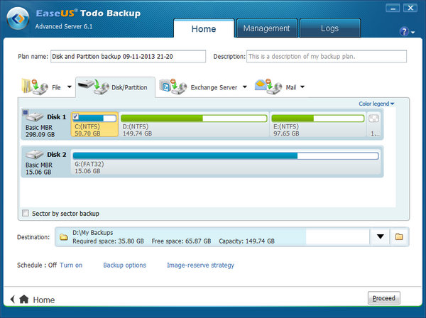Uncheck the C: (NTFS) partition checkbox
426x318 pixels.
(76, 117)
